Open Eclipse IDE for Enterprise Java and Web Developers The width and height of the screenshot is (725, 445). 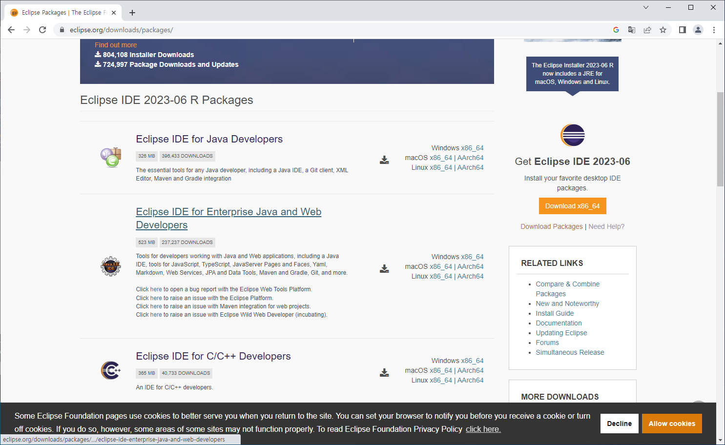tap(228, 218)
